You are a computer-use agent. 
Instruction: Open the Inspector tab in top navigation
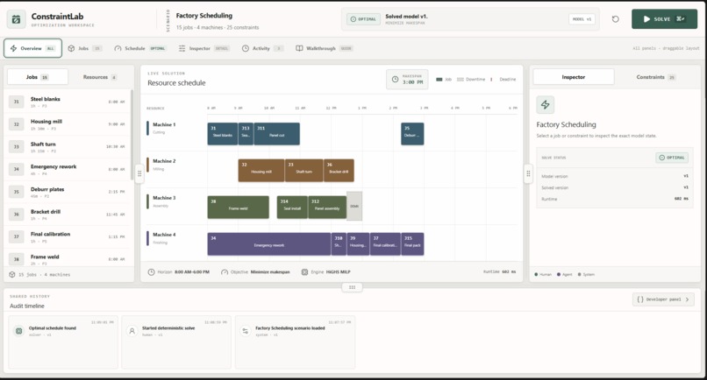(x=204, y=48)
